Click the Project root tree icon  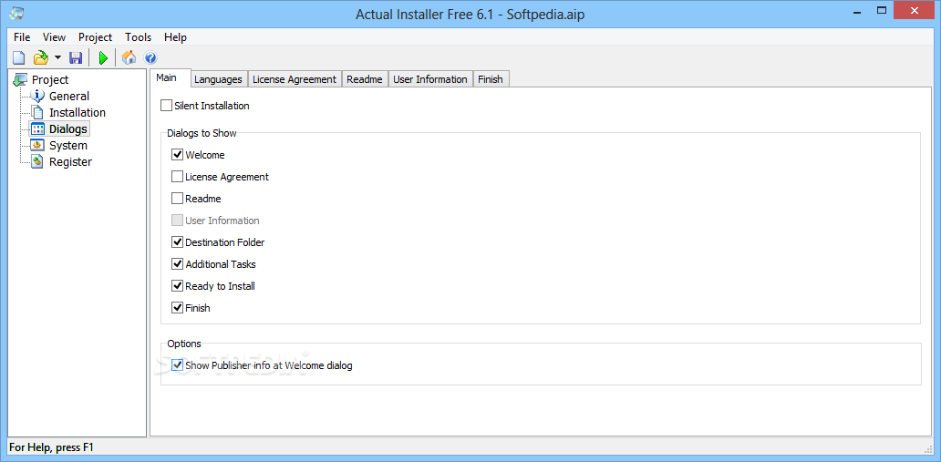pyautogui.click(x=20, y=80)
